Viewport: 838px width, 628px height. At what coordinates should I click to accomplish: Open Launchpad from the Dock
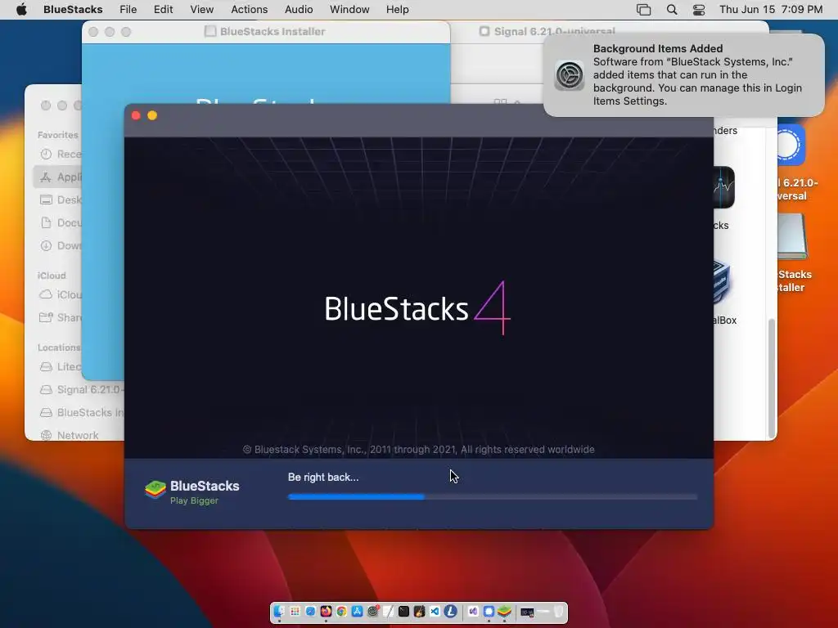(x=295, y=612)
